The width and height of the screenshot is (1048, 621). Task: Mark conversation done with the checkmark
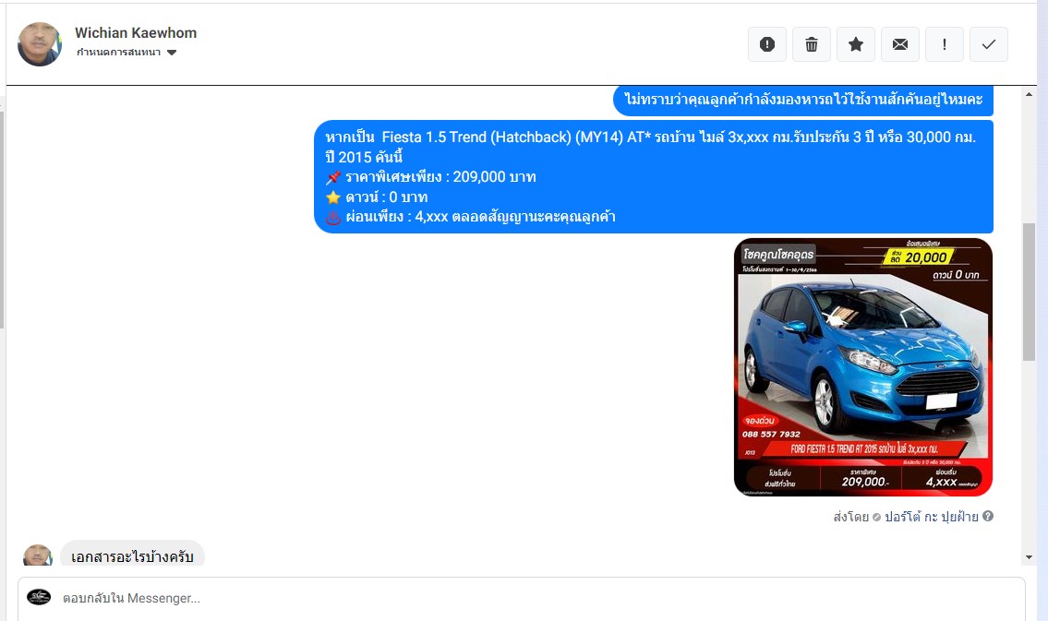989,44
